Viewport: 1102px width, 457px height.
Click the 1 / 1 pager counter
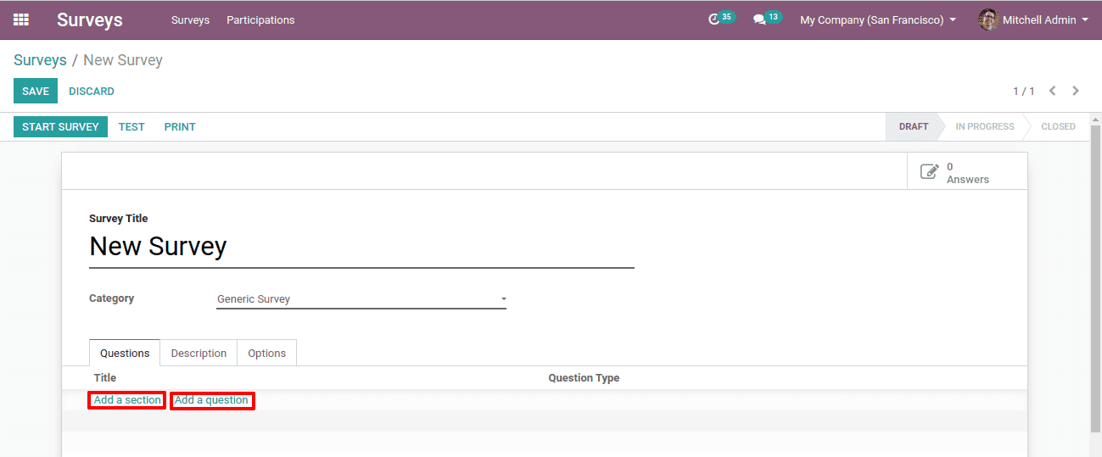(x=1024, y=91)
